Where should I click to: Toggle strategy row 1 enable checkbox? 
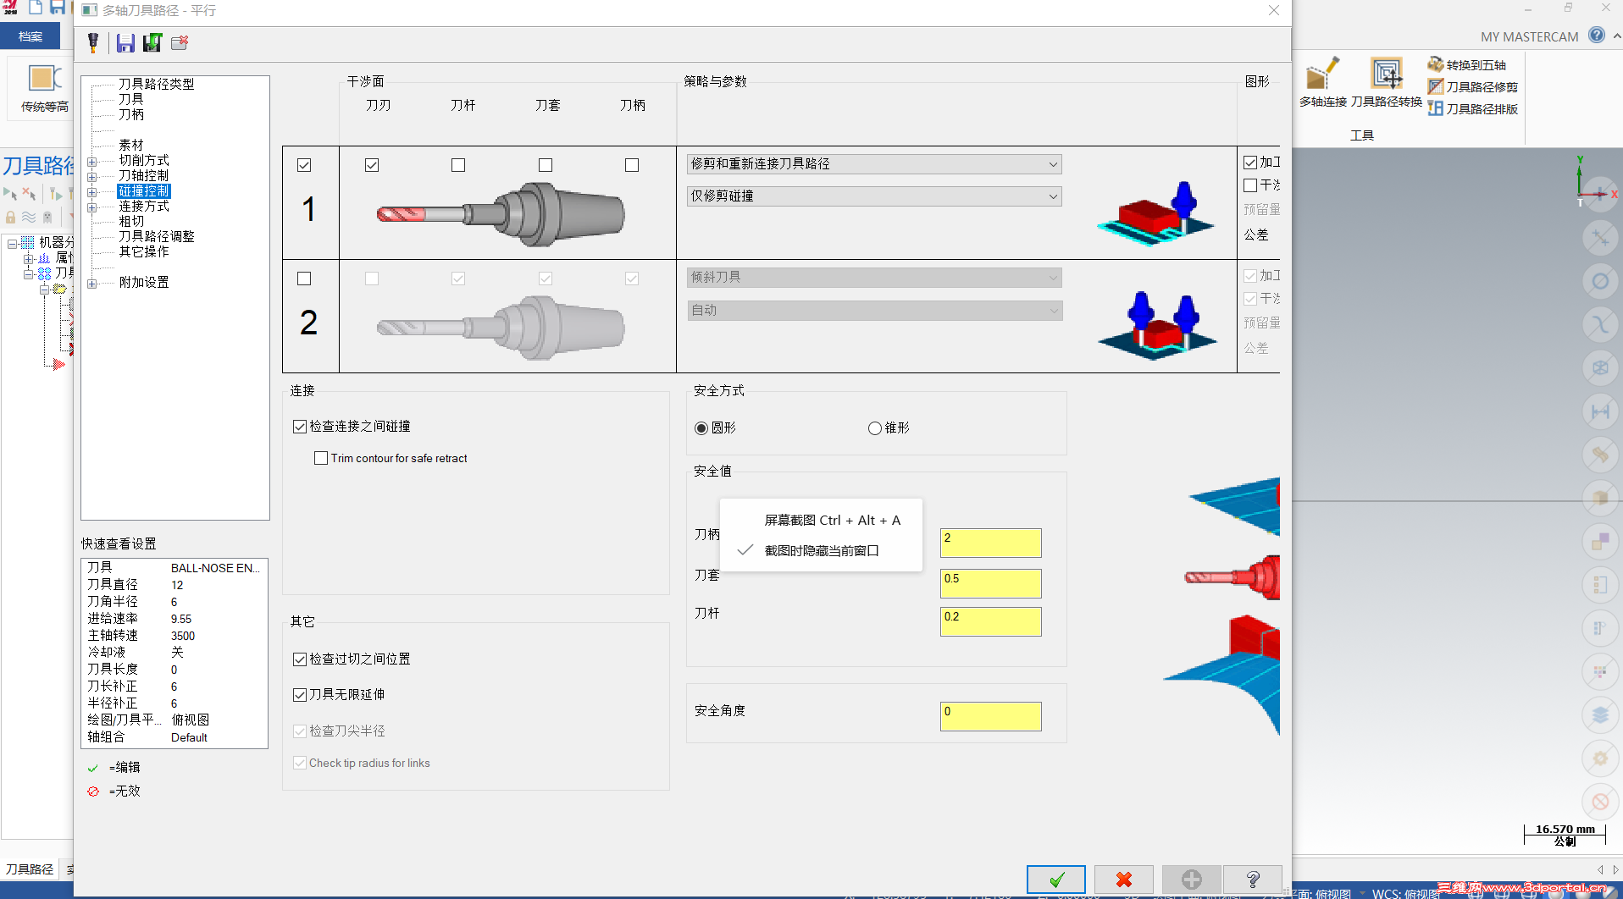[304, 165]
